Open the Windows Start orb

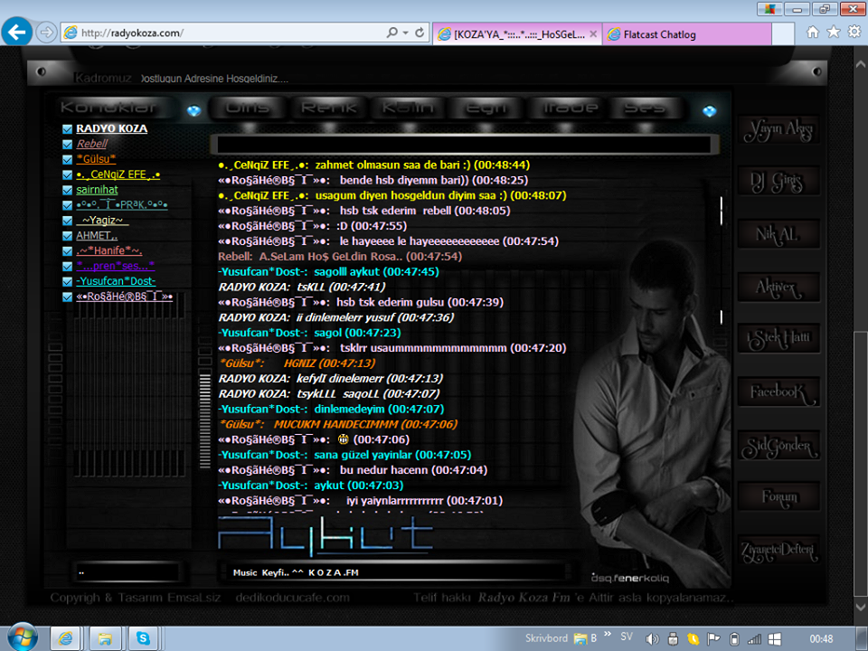(x=22, y=637)
